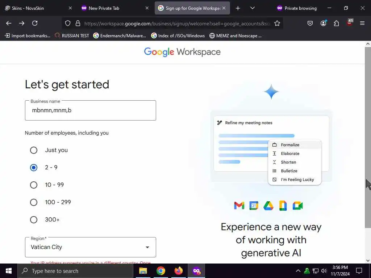Launch Chrome from the taskbar
Screen dimensions: 371x278
coord(161,271)
